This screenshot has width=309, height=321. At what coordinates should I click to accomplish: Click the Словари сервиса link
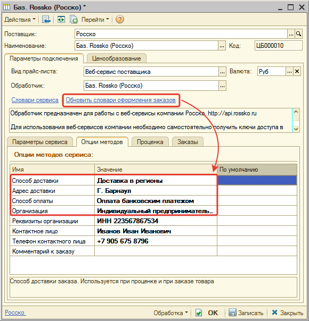point(35,100)
